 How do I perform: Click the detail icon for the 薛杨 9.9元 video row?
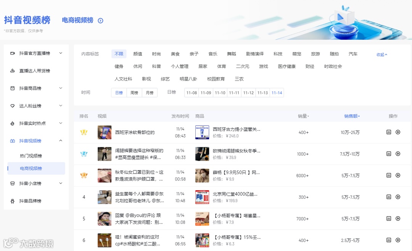tap(388, 175)
